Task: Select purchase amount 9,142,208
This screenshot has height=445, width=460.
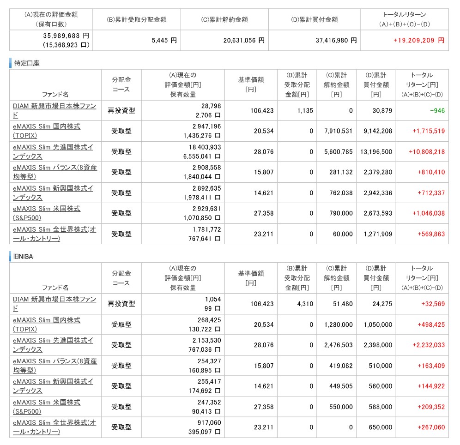Action: (x=378, y=131)
